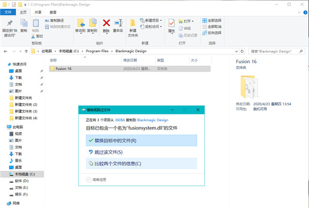Click Network (网络) in sidebar
Image resolution: width=309 pixels, height=208 pixels.
[x=16, y=203]
